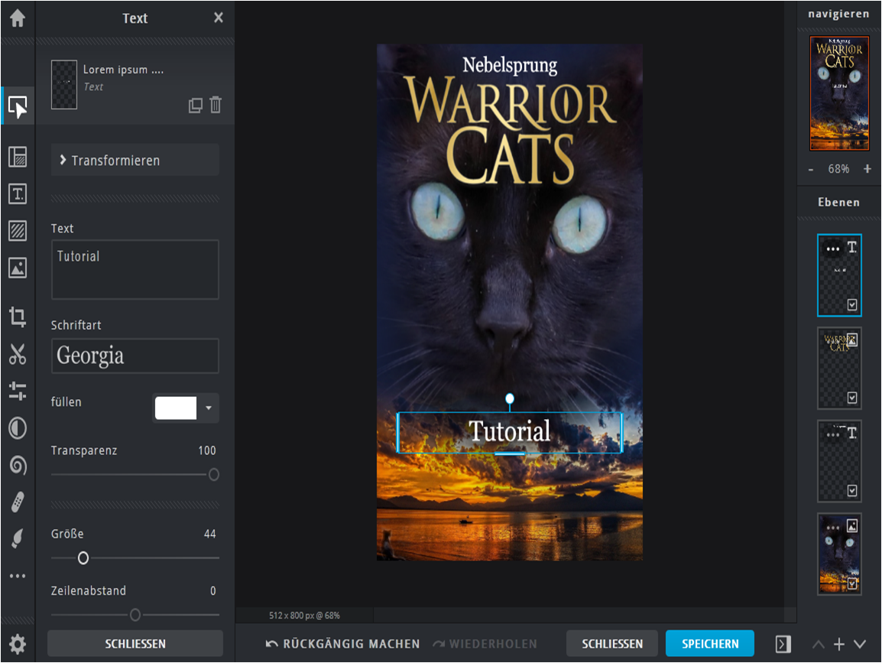
Task: Duplicate the Lorem ipsum text layer
Action: pyautogui.click(x=195, y=106)
